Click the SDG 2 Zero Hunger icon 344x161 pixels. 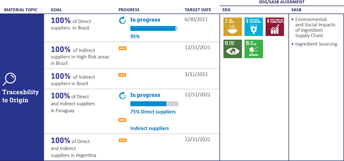pos(232,27)
